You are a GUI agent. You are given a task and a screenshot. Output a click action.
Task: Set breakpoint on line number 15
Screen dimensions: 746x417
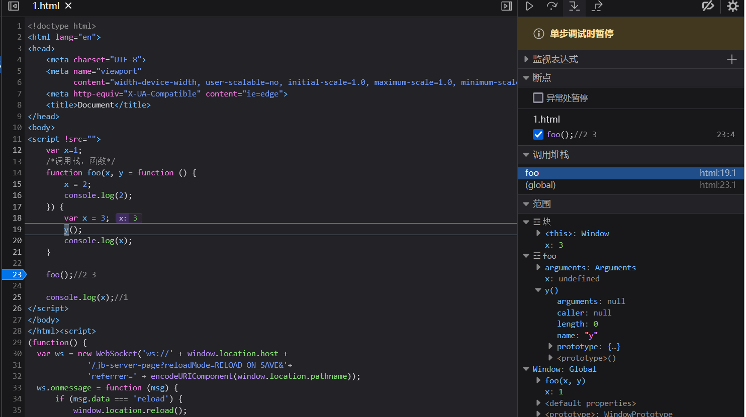[x=17, y=184]
